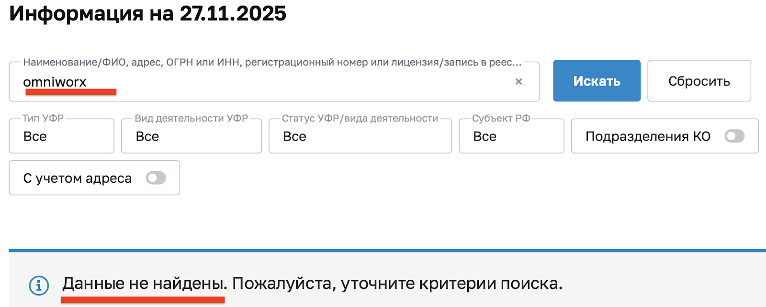The height and width of the screenshot is (307, 766).
Task: Expand the Вид деятельности УФР dropdown
Action: [191, 136]
